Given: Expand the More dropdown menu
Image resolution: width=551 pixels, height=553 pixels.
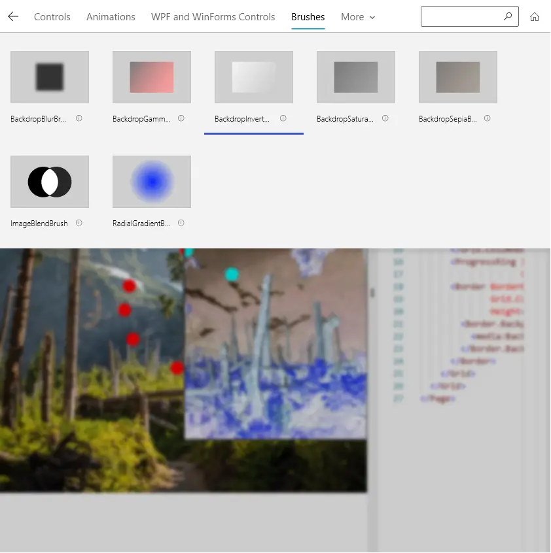Looking at the screenshot, I should (x=358, y=17).
